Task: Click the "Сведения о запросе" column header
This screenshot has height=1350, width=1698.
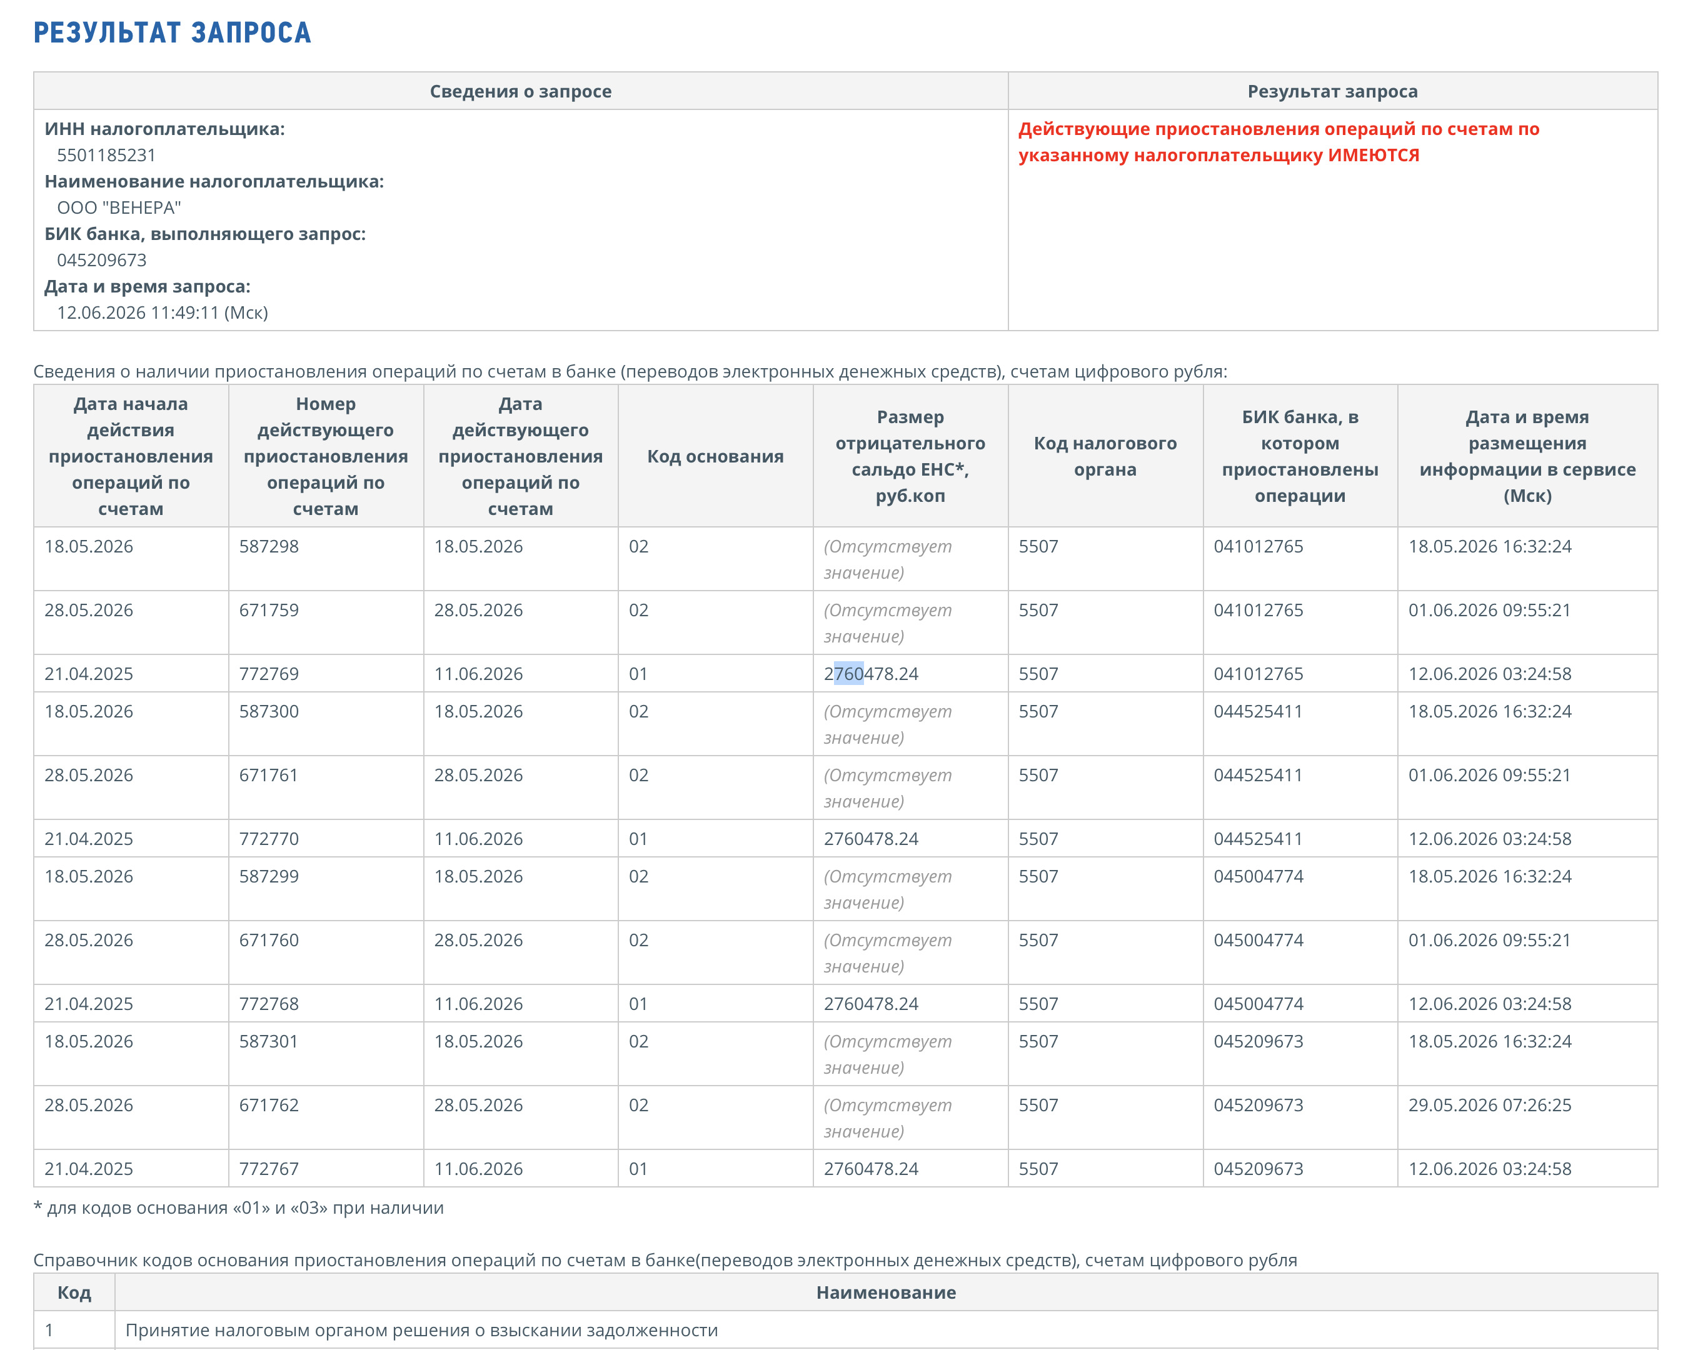Action: pyautogui.click(x=521, y=91)
